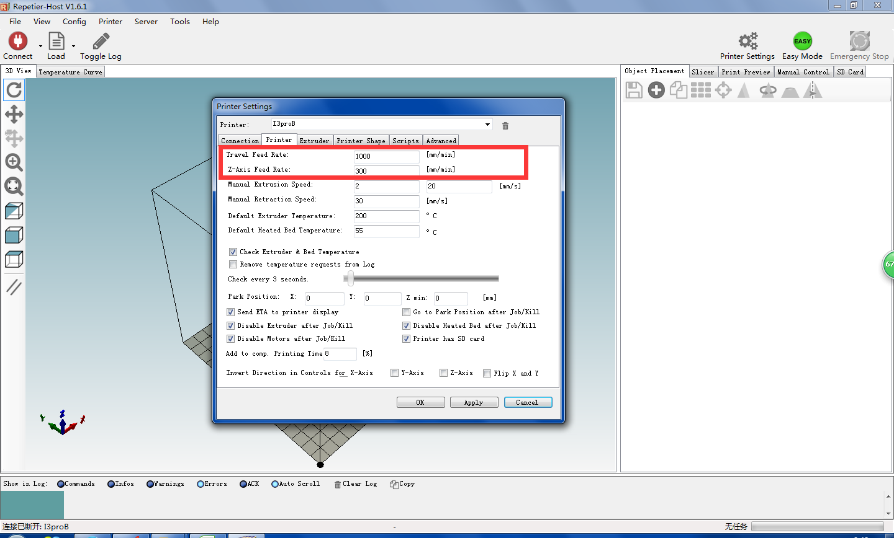The height and width of the screenshot is (538, 894).
Task: Toggle Send ETA to printer display
Action: 230,312
